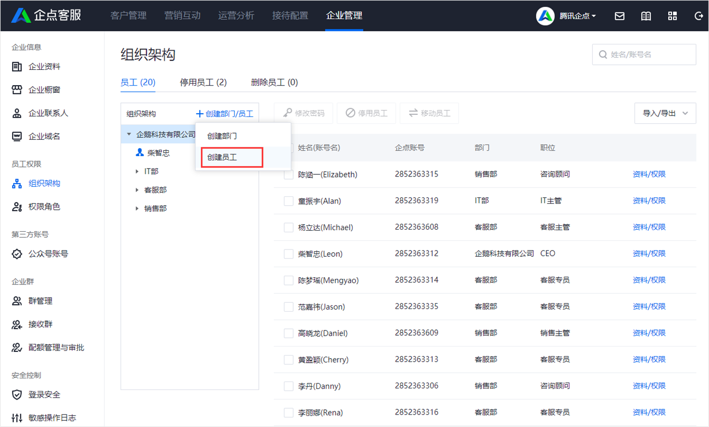Check the checkbox for 陈涵一(Elizabeth)

(289, 174)
